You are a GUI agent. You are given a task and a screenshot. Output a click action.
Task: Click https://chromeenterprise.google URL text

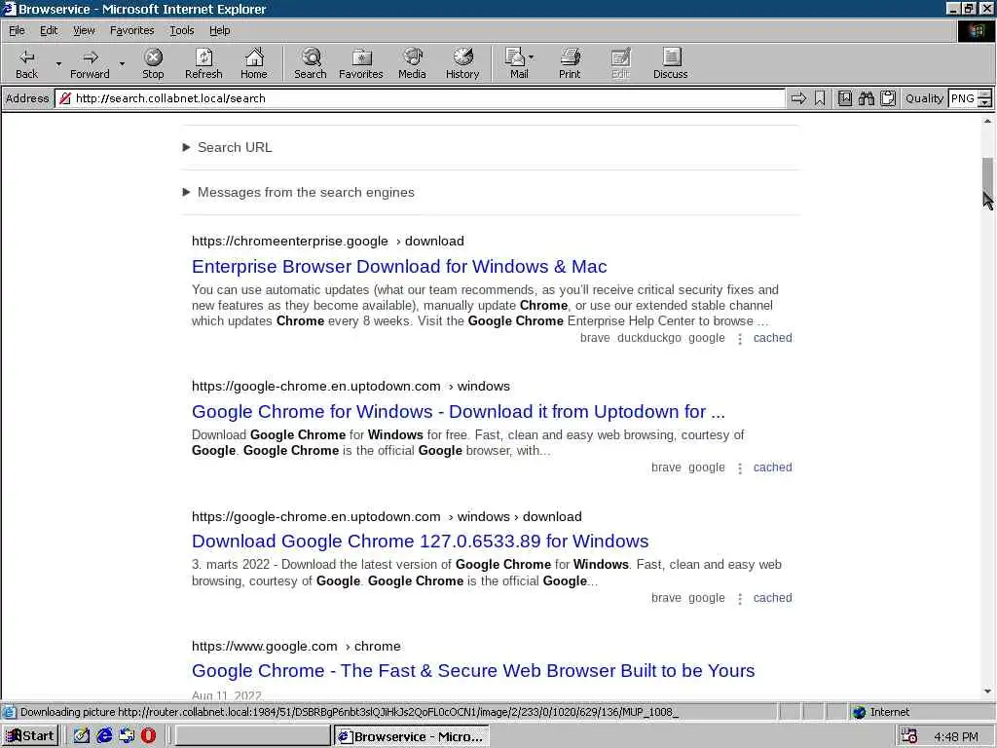pyautogui.click(x=289, y=242)
